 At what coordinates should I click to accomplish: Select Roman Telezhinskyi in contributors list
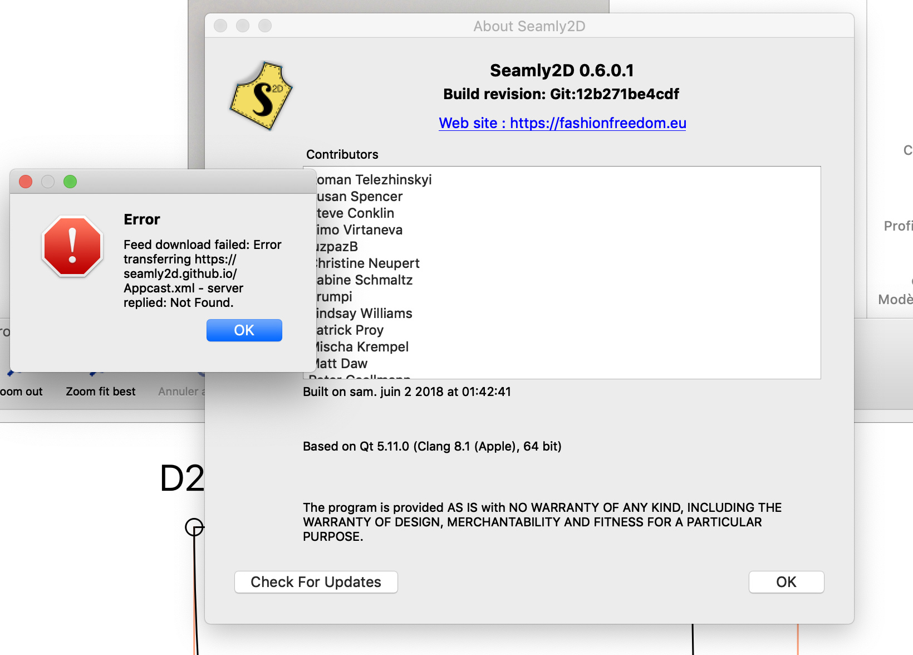[x=374, y=180]
